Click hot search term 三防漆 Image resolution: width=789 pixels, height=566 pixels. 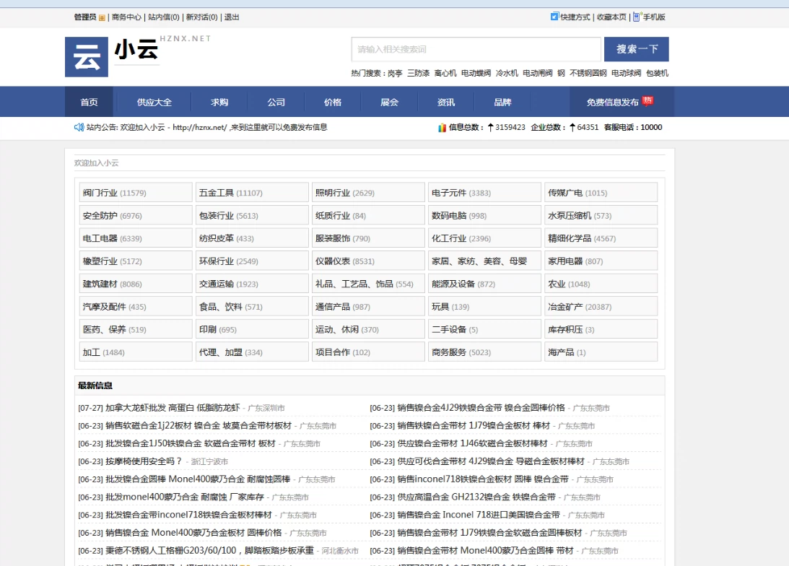pyautogui.click(x=418, y=73)
